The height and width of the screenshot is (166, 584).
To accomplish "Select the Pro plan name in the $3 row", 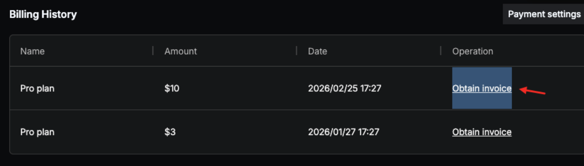I will click(37, 132).
